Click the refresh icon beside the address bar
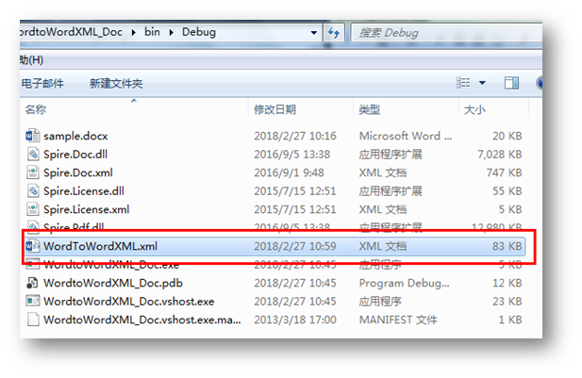The width and height of the screenshot is (582, 378). click(x=334, y=33)
